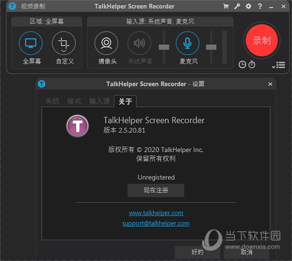Viewport: 292px width, 261px height.
Task: Open help with the question mark icon
Action: [260, 6]
